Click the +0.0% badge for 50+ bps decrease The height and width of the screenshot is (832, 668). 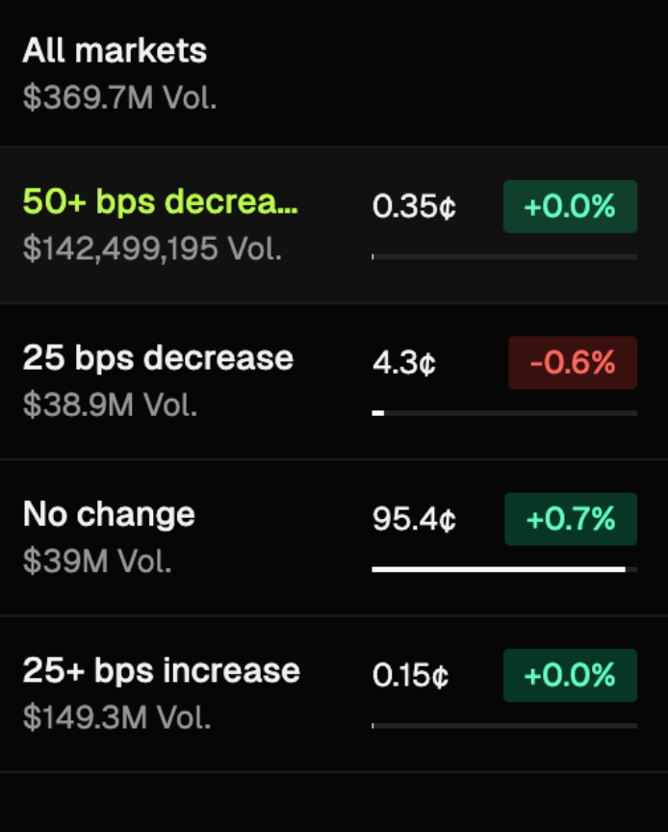click(x=570, y=206)
